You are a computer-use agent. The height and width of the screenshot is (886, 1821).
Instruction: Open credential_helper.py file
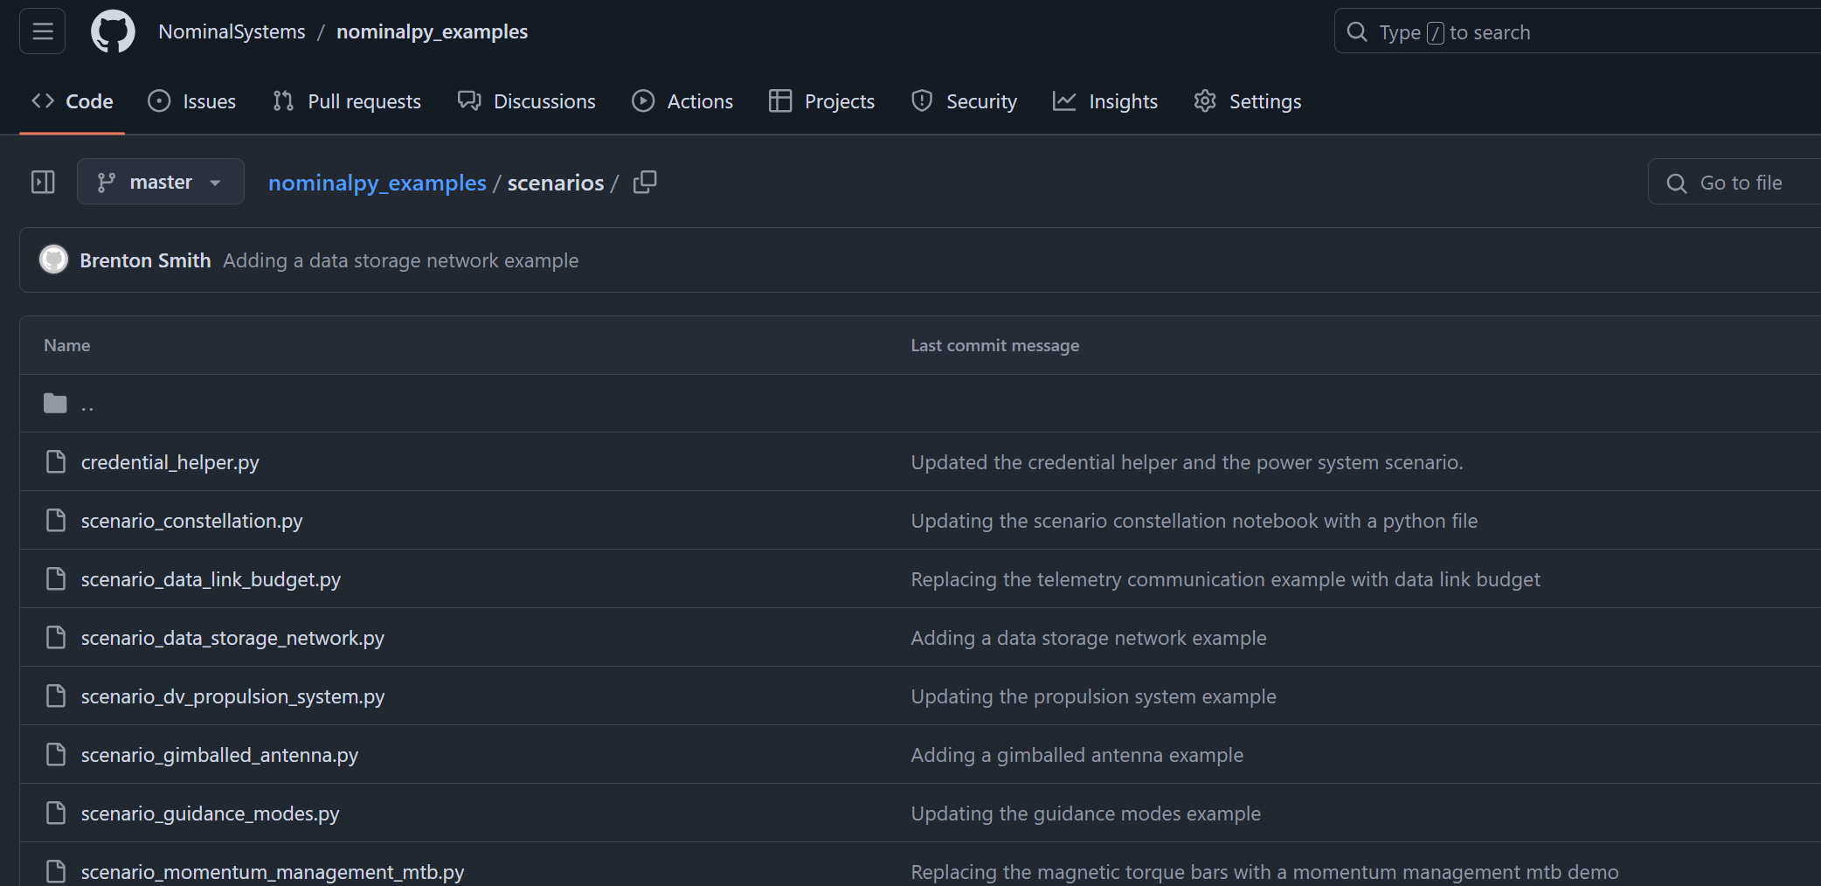click(170, 462)
